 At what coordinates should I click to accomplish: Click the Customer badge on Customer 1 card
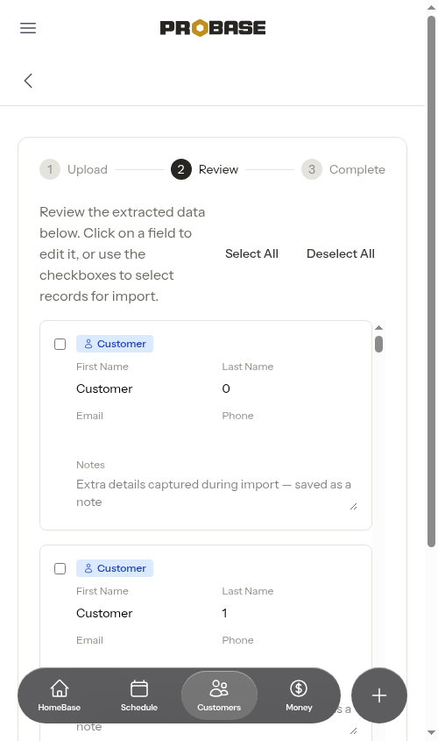(x=115, y=568)
